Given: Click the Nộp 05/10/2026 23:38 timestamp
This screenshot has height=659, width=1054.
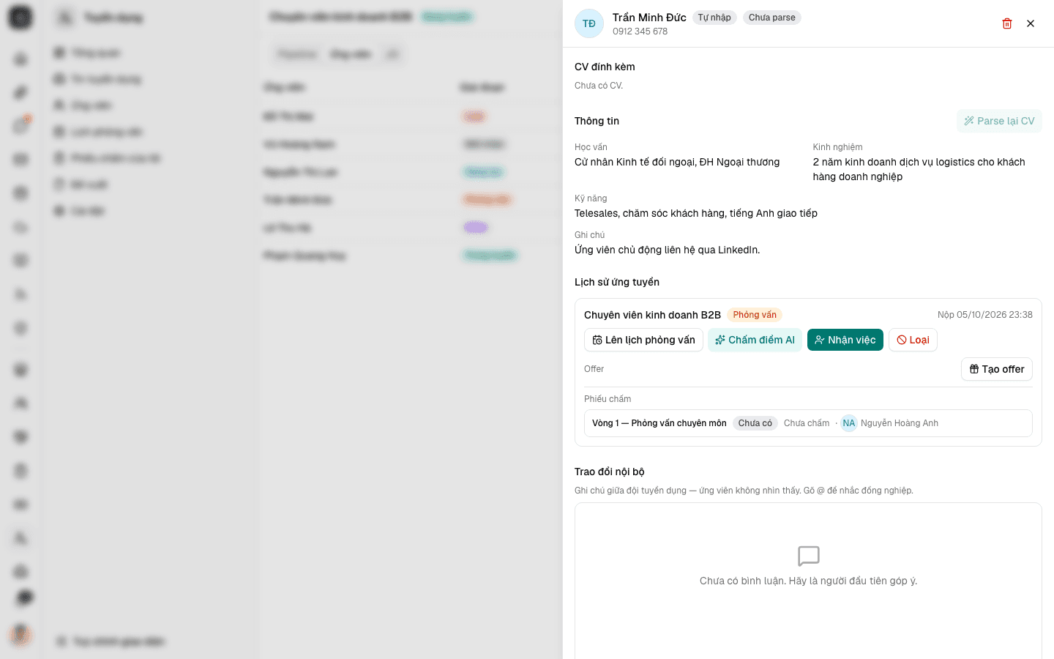Looking at the screenshot, I should (x=985, y=315).
